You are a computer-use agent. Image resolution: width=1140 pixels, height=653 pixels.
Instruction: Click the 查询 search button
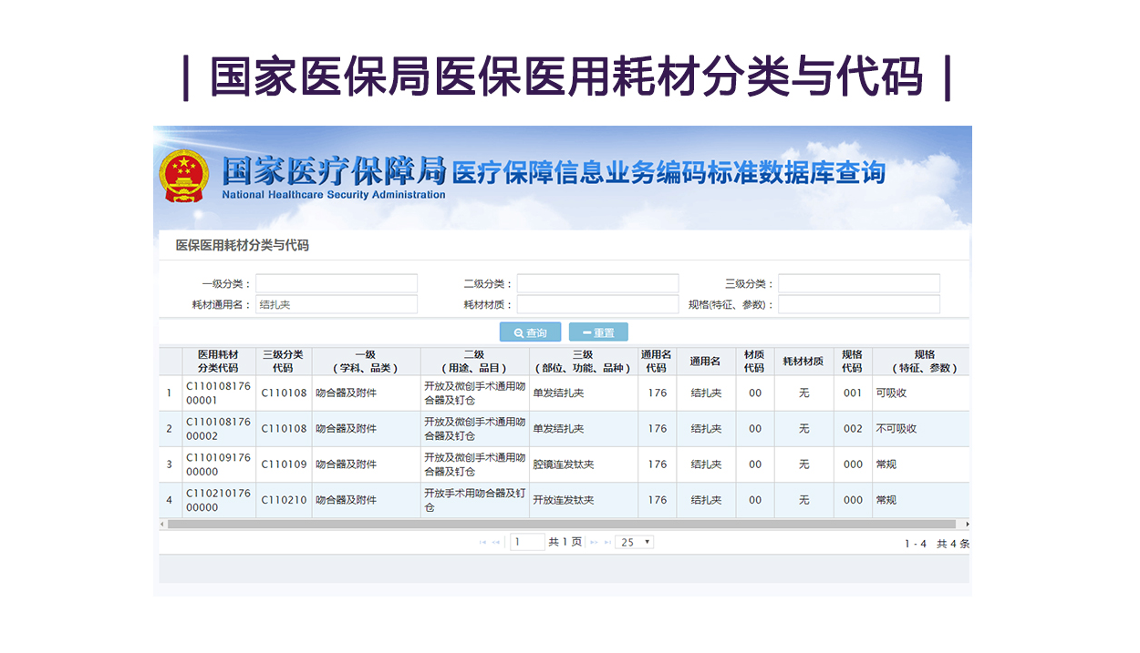coord(530,332)
